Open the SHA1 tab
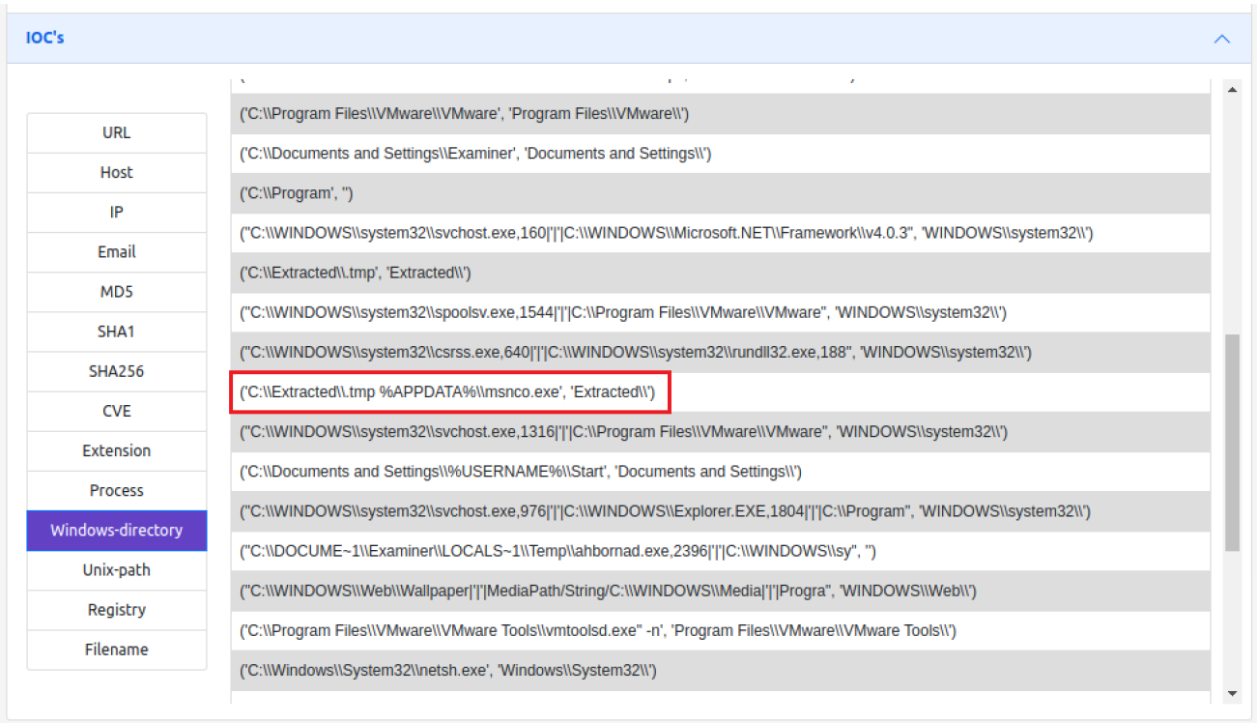Viewport: 1257px width, 723px height. pos(116,332)
